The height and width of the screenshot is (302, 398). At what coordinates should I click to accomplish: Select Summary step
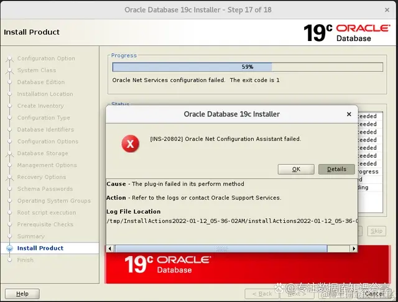coord(30,236)
